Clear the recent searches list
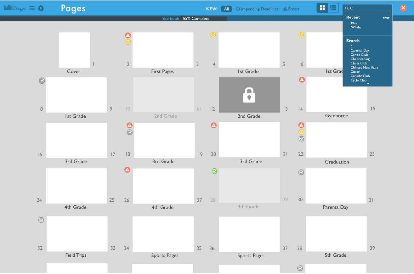Screen dimensions: 414x274 click(386, 18)
